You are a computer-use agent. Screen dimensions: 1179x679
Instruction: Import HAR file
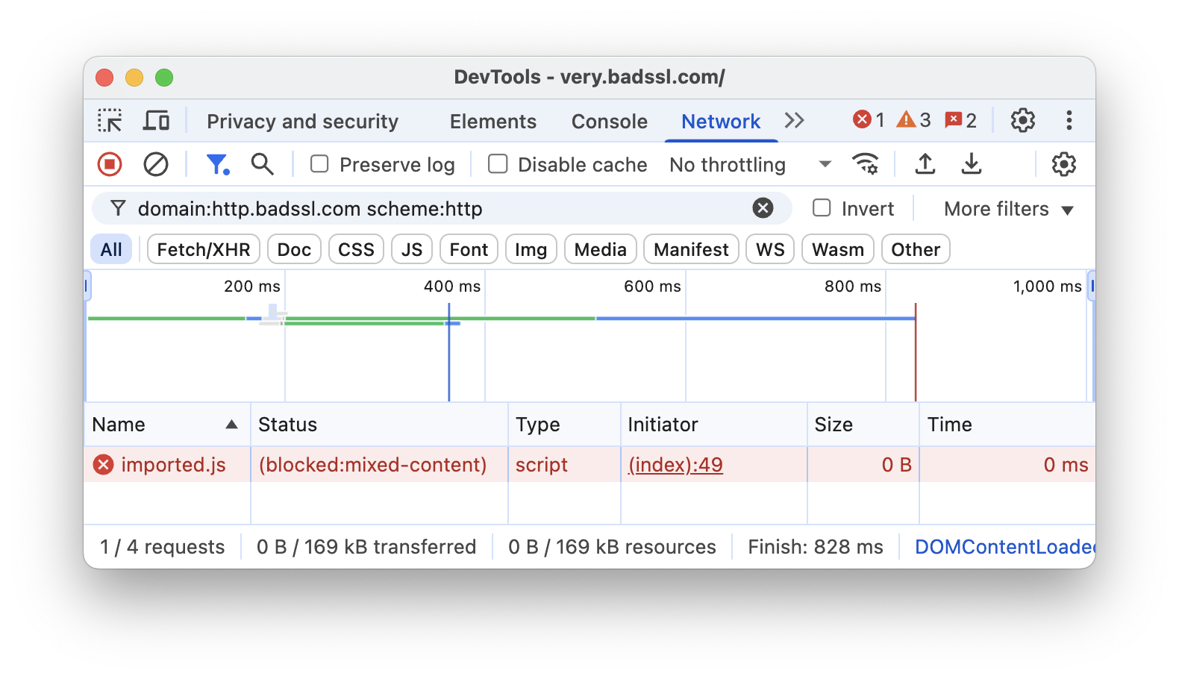[x=925, y=164]
